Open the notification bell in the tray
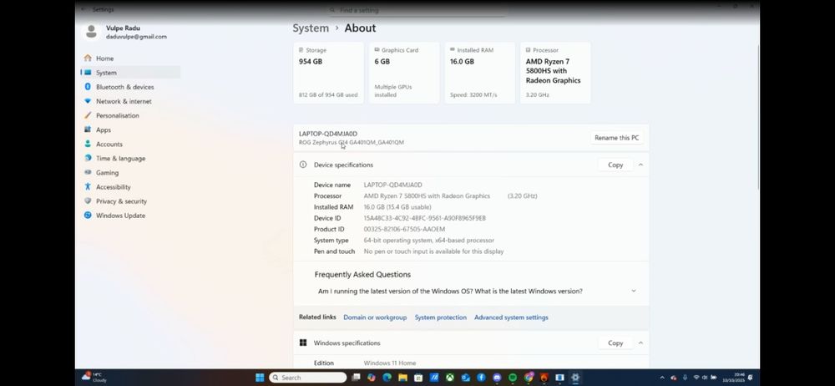The image size is (835, 386). [750, 378]
